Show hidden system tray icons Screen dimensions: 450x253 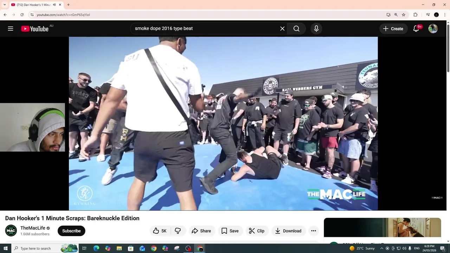pos(381,248)
